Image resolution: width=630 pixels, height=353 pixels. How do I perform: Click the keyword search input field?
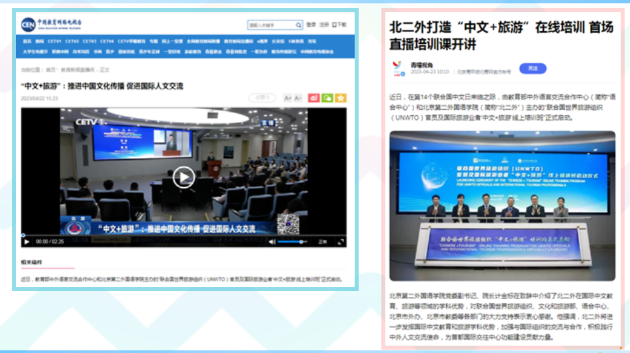pyautogui.click(x=270, y=25)
